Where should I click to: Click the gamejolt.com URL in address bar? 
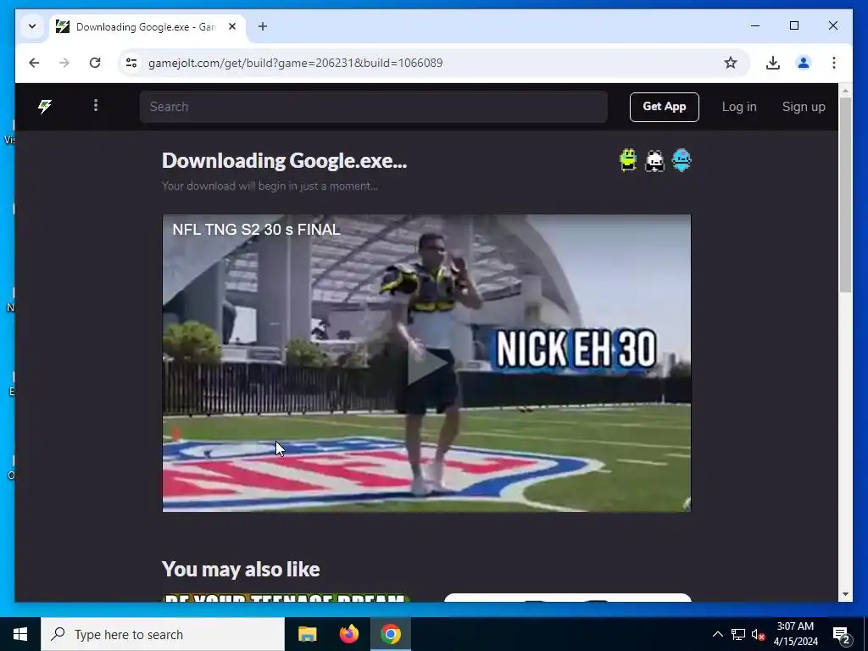click(296, 63)
